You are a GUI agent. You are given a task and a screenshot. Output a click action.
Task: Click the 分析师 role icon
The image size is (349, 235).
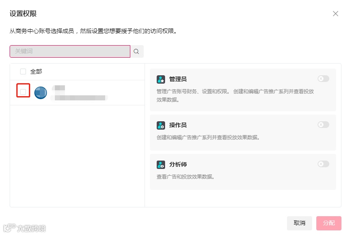click(x=161, y=165)
